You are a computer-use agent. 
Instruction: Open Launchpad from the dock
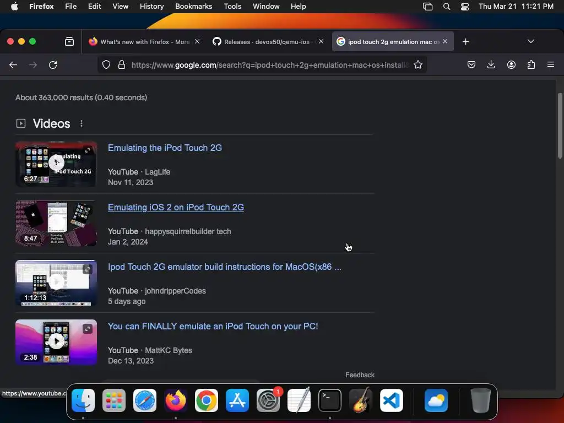coord(114,400)
